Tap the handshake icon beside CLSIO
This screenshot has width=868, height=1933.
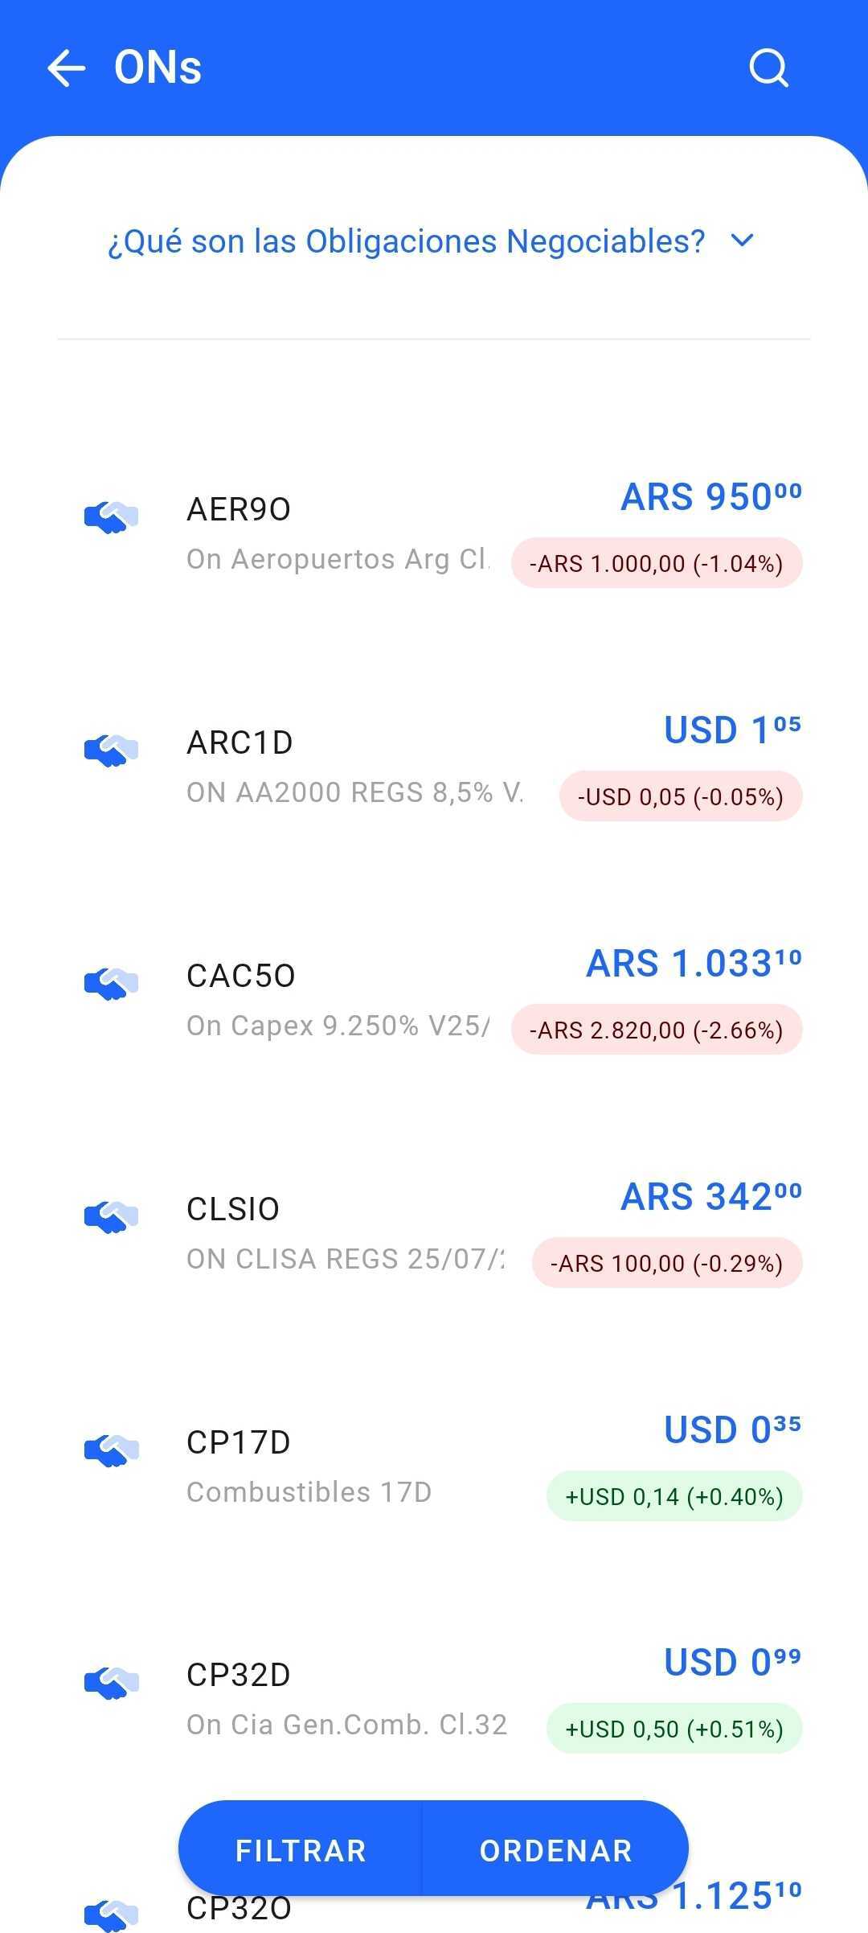111,1216
